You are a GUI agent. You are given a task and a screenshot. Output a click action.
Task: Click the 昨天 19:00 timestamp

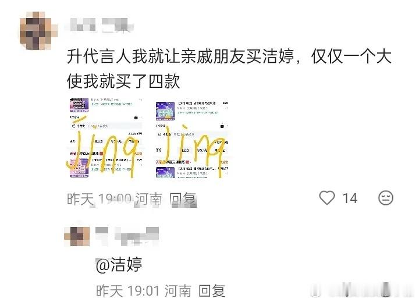point(99,200)
